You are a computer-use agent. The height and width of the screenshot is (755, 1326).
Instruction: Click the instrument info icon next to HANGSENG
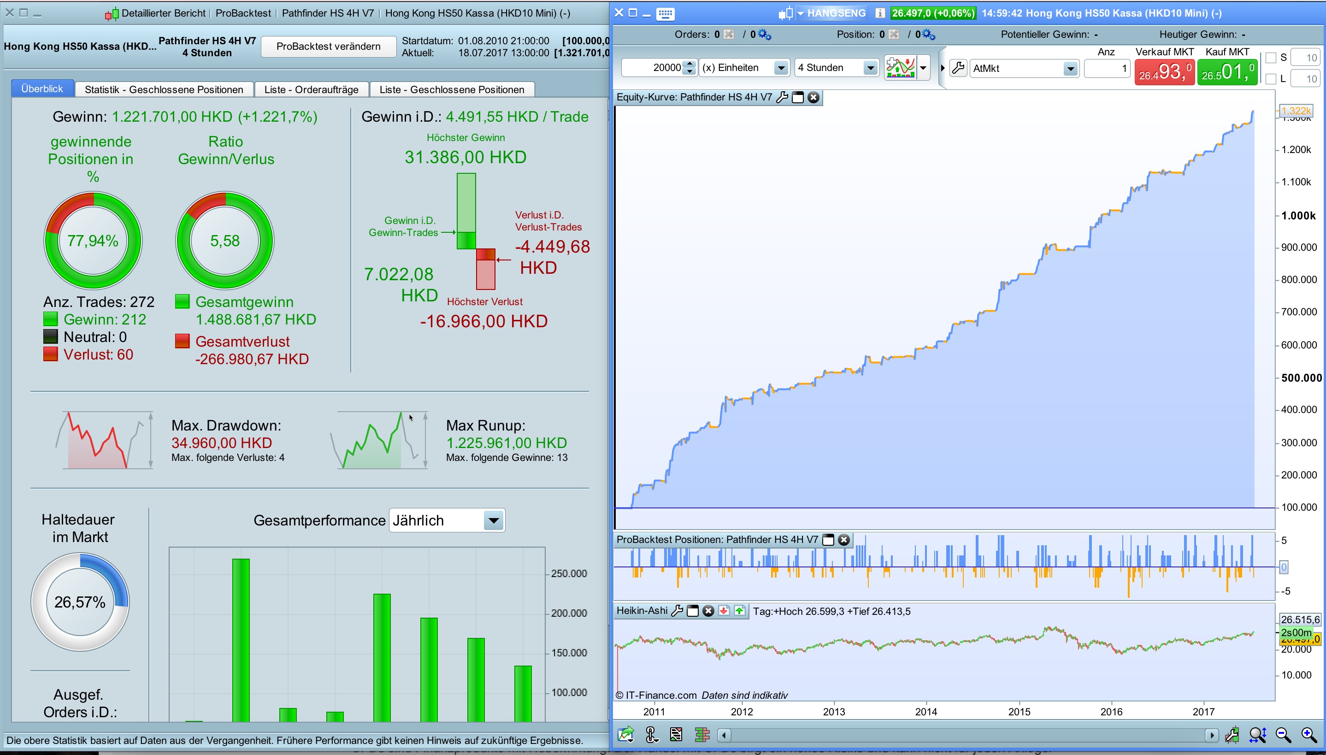tap(880, 13)
